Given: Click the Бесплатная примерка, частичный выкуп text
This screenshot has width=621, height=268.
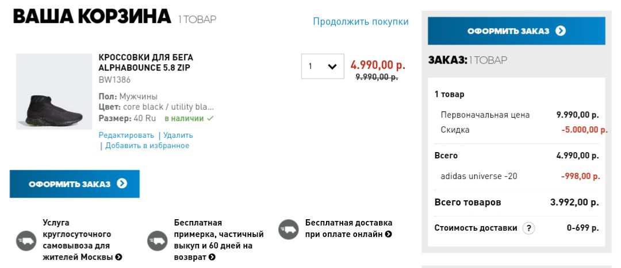Looking at the screenshot, I should pyautogui.click(x=218, y=234).
